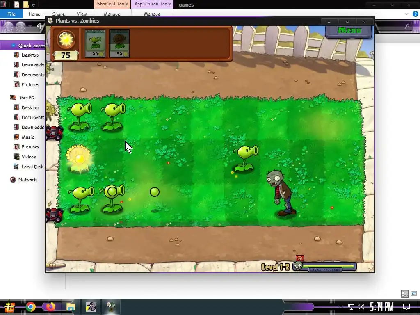Viewport: 420px width, 315px height.
Task: Launch Firefox from the taskbar
Action: pos(50,306)
